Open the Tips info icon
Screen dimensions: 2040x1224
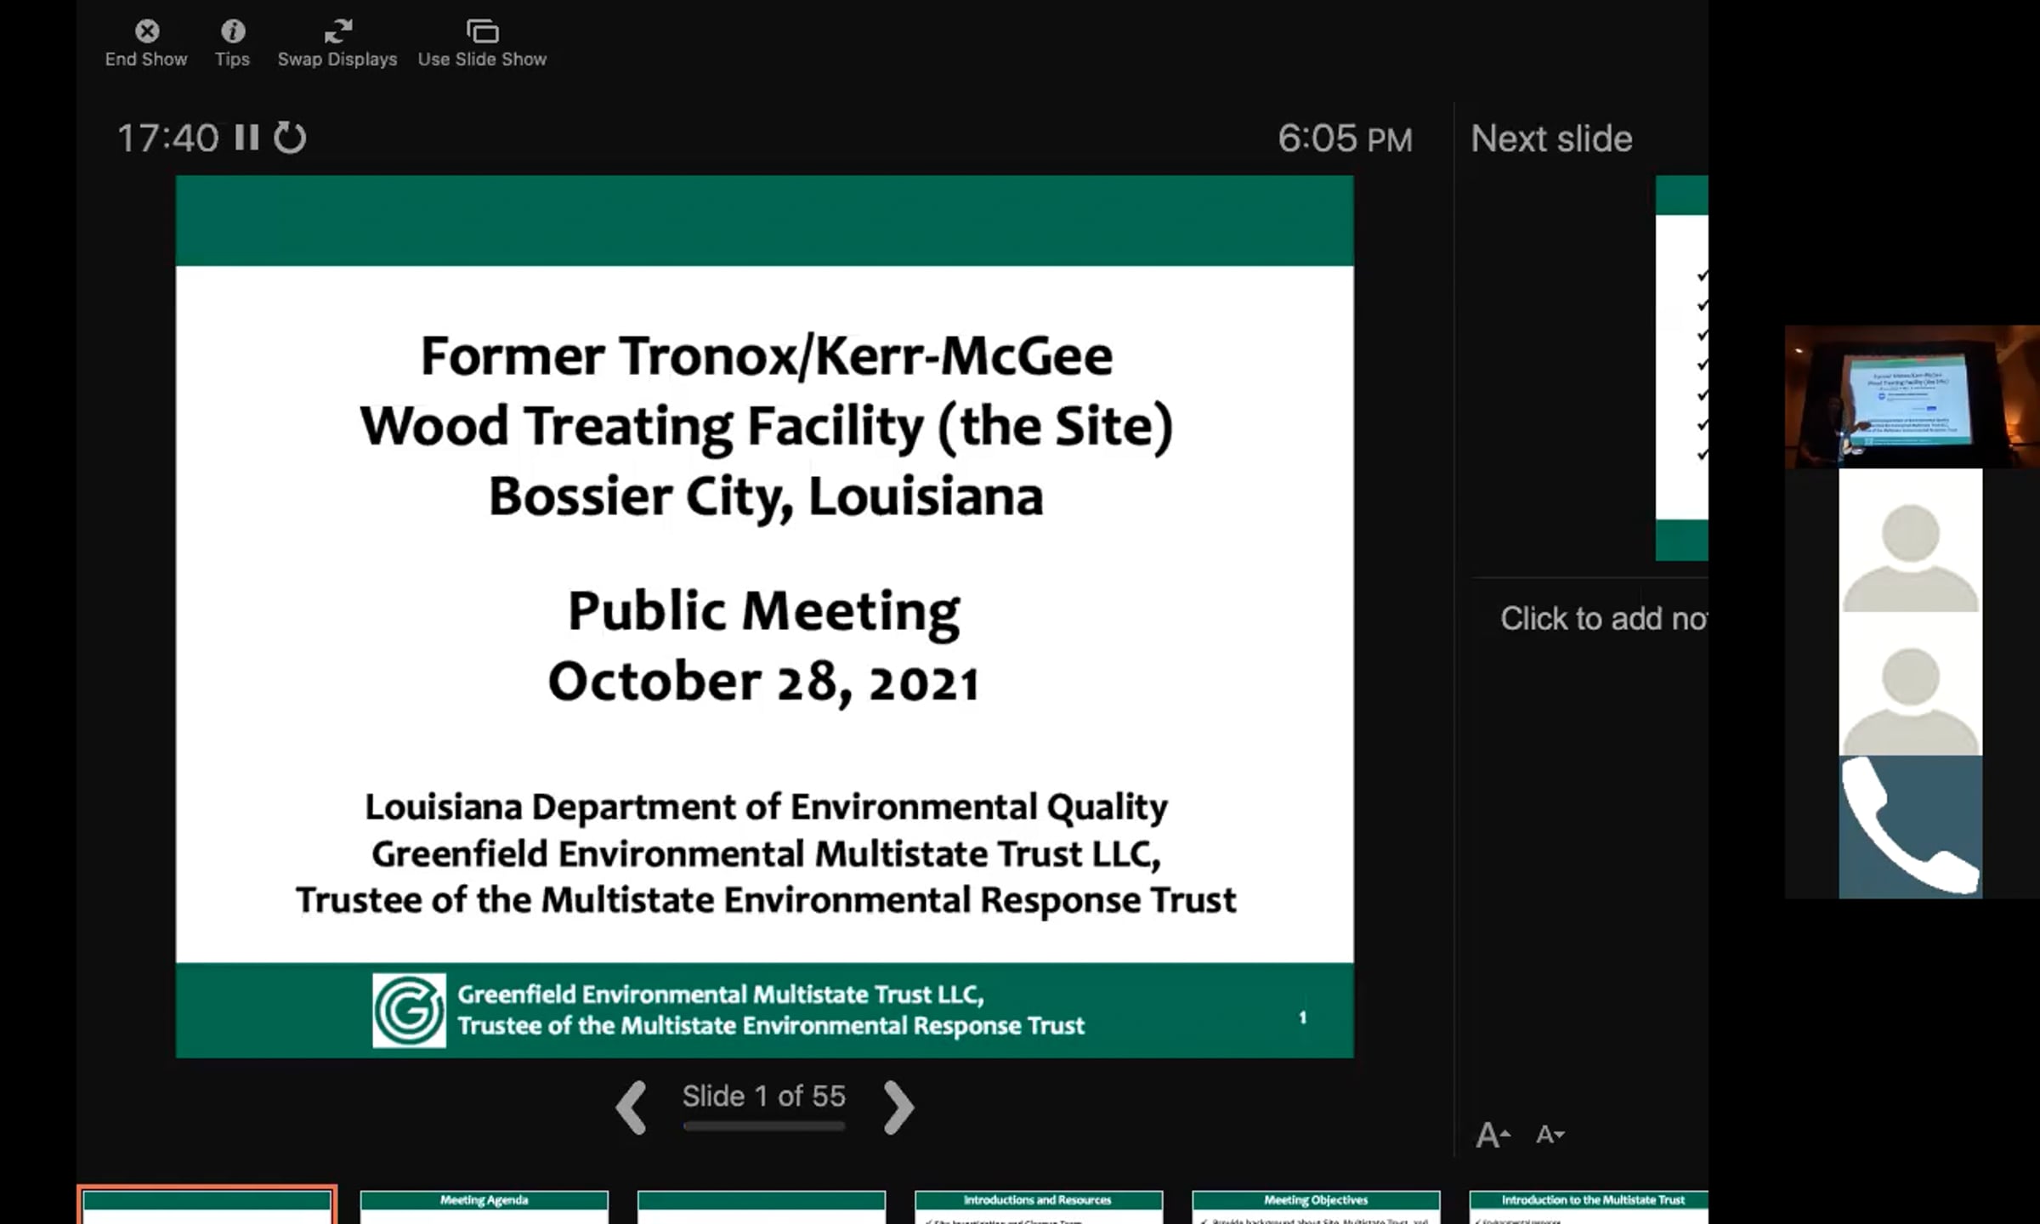(233, 31)
